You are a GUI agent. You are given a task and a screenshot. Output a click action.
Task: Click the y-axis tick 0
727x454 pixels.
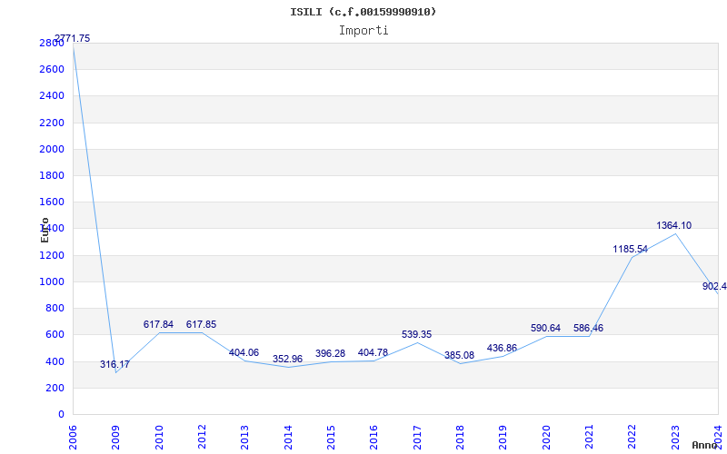(x=61, y=414)
